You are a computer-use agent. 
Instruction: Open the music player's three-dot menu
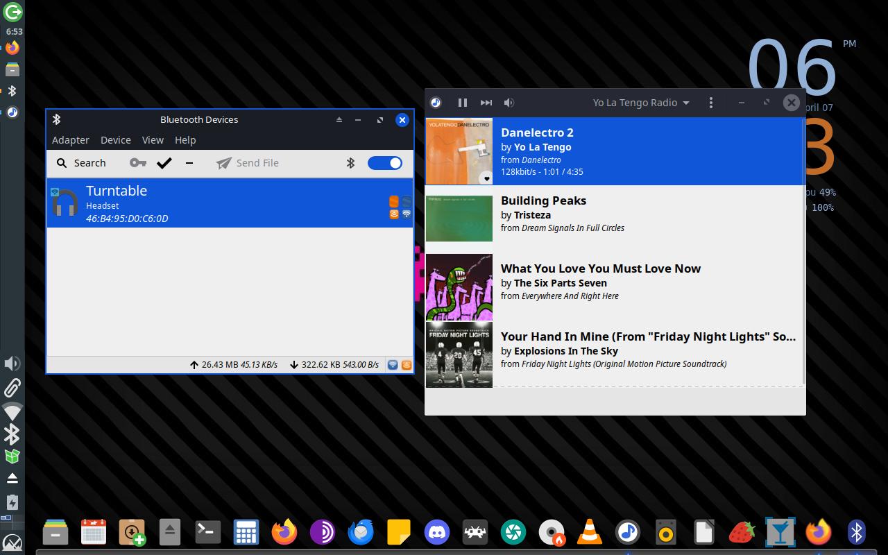711,103
